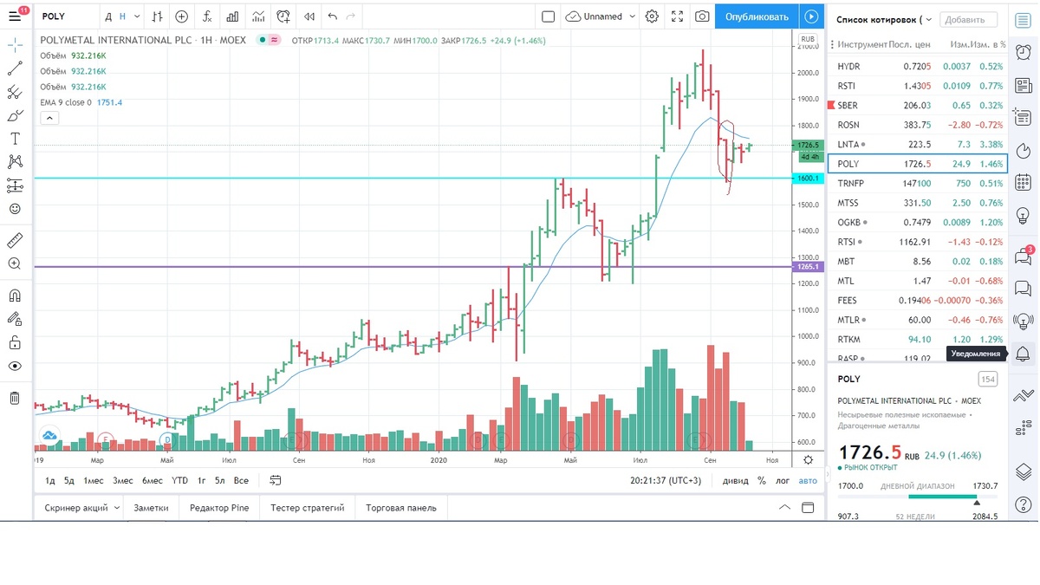Image resolution: width=1040 pixels, height=585 pixels.
Task: Toggle magnet mode
Action: (x=15, y=296)
